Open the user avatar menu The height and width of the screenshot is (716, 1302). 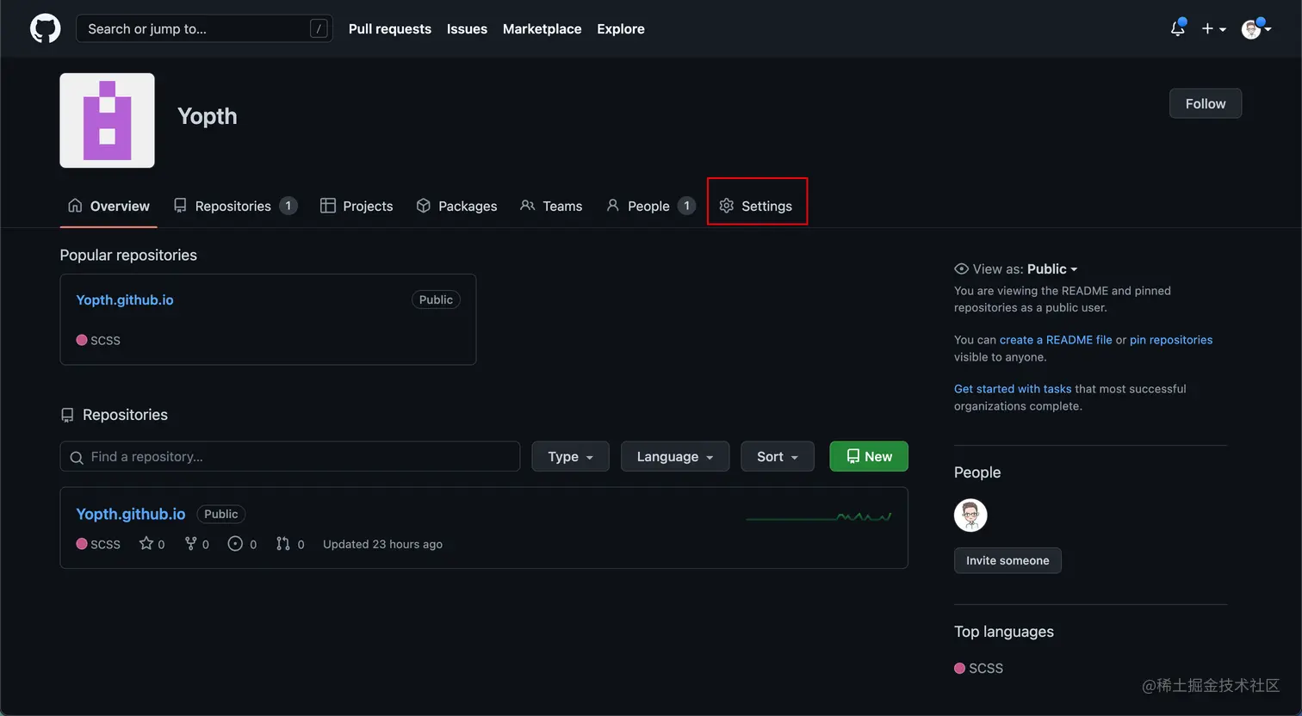[x=1255, y=28]
